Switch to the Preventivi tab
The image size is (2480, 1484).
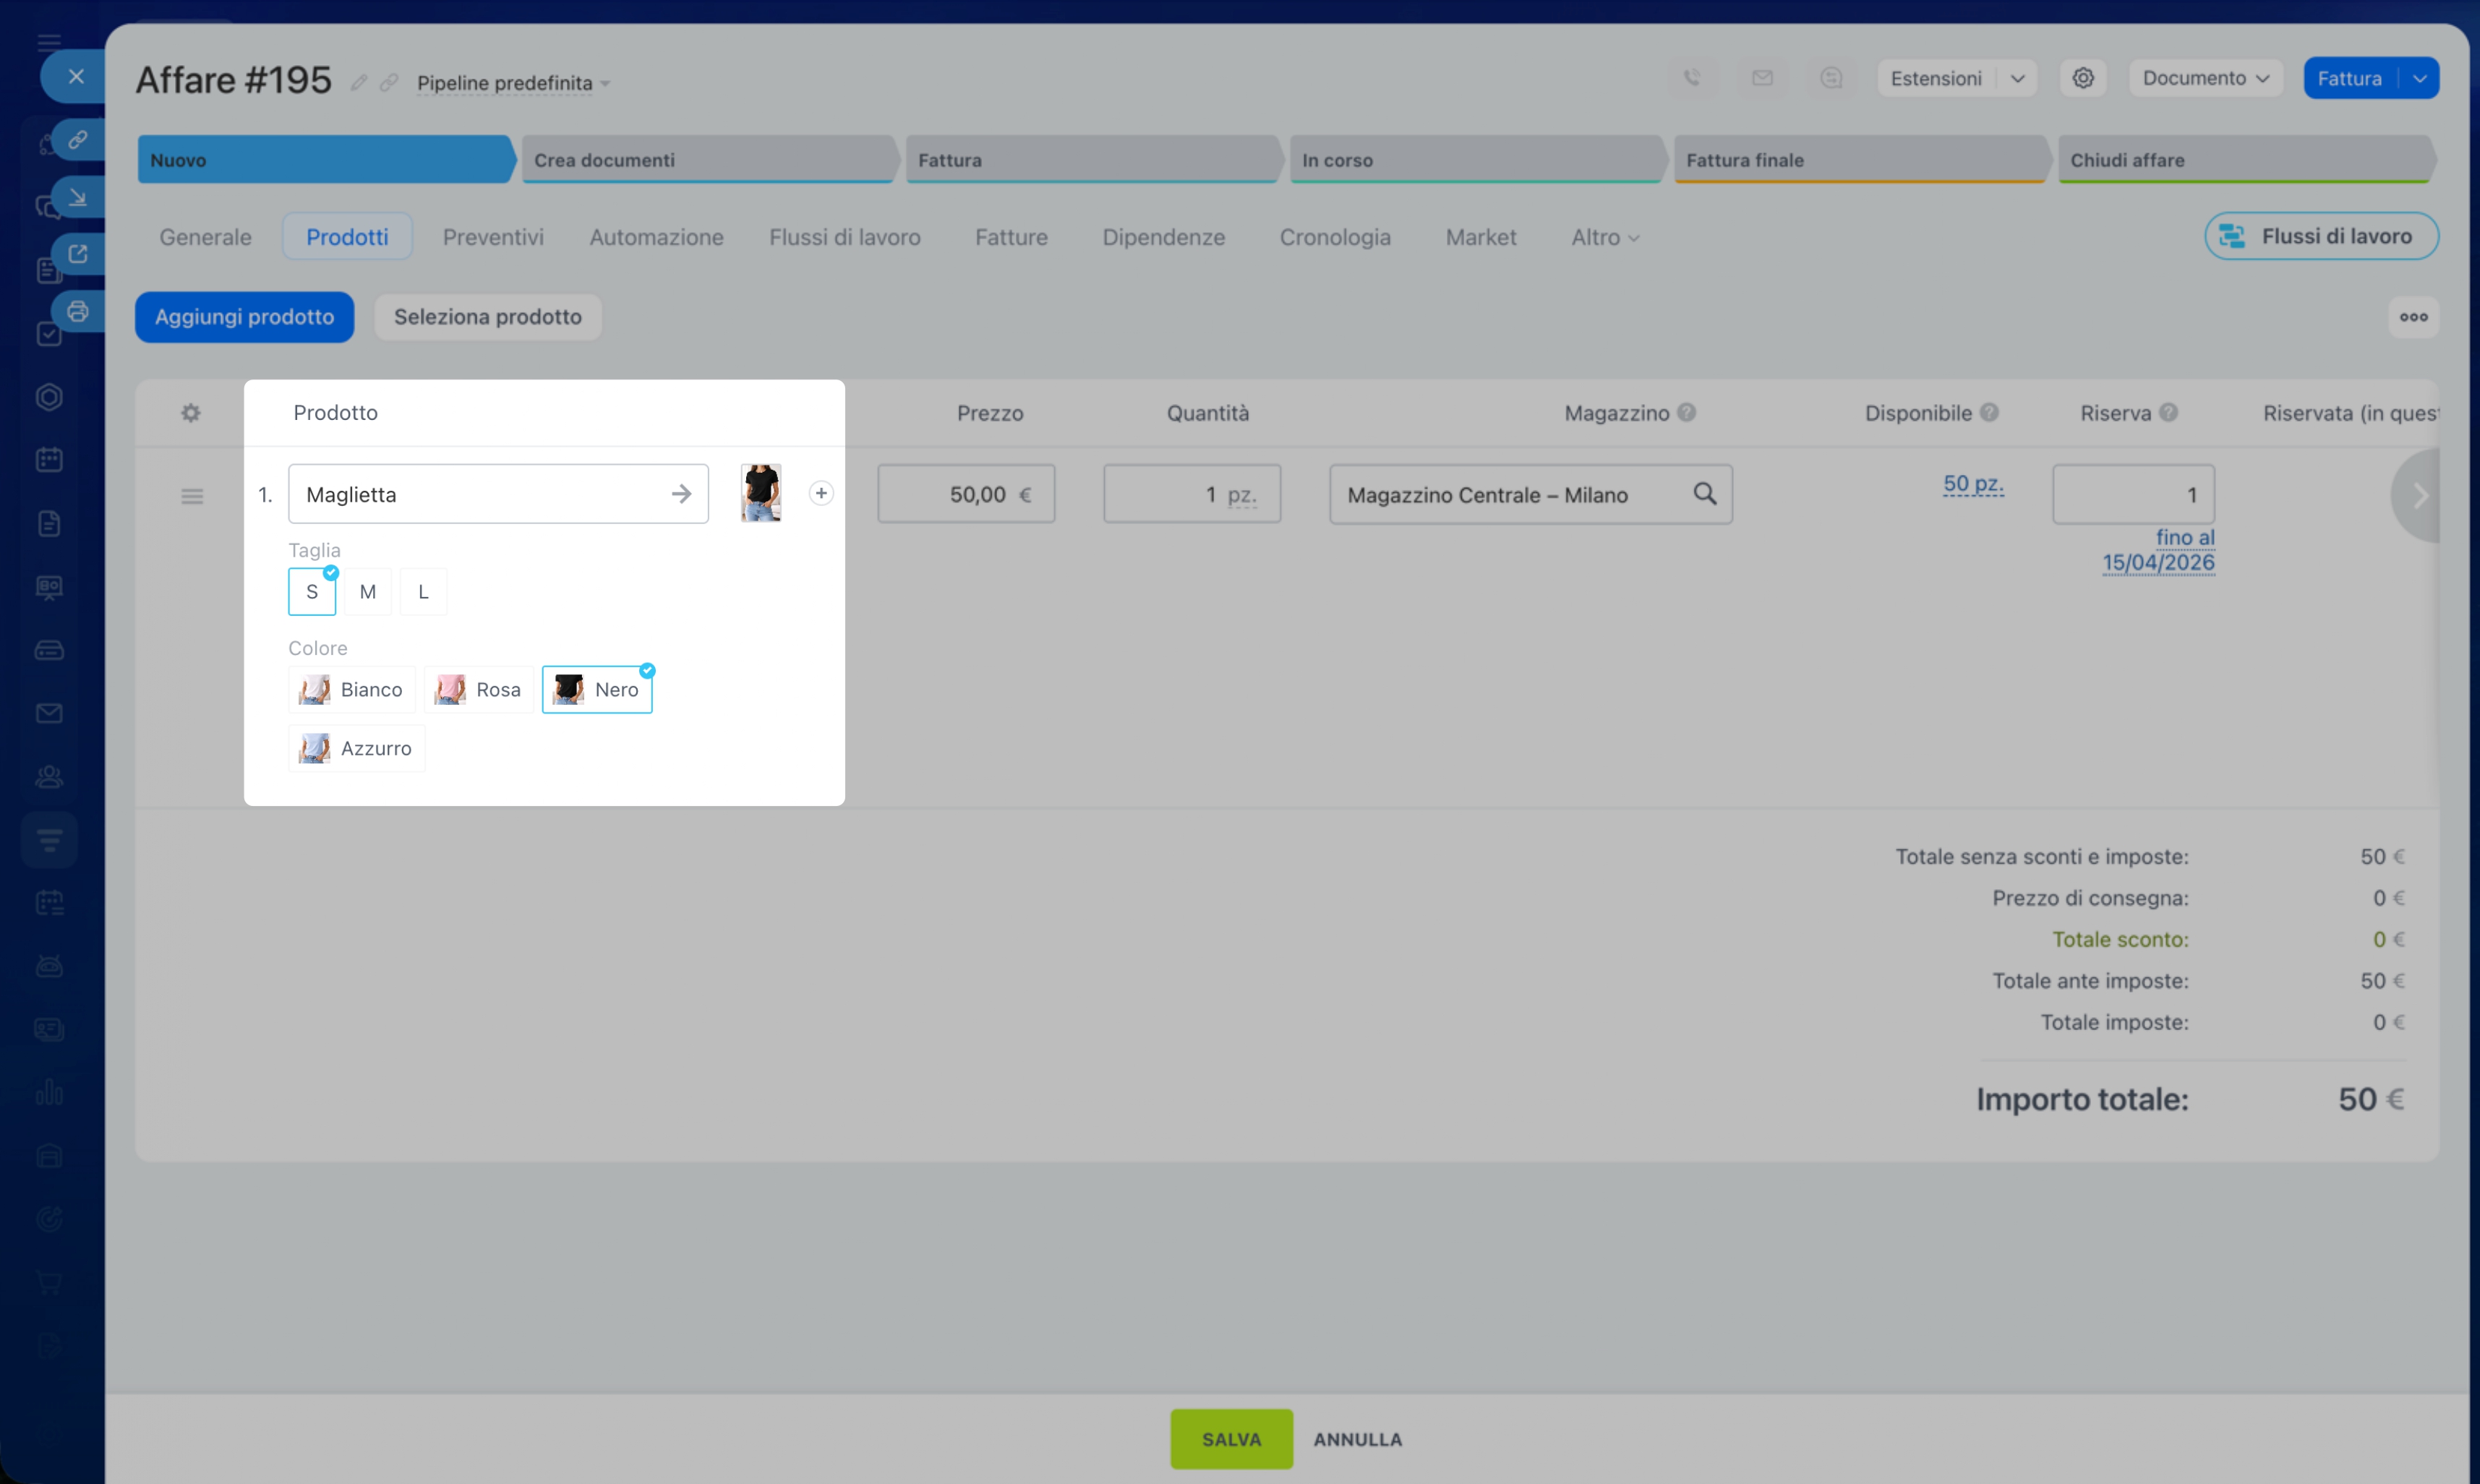coord(493,238)
